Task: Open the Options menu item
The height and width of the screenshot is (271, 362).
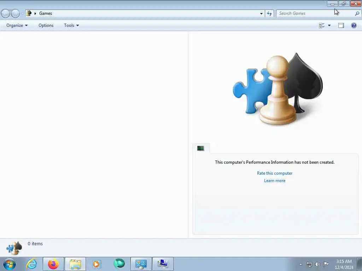Action: (46, 25)
